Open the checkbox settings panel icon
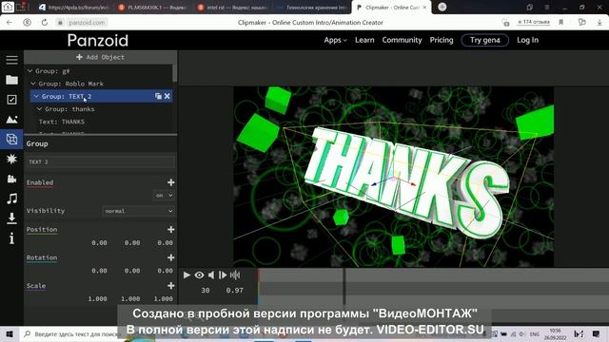609x342 pixels. coord(11,100)
